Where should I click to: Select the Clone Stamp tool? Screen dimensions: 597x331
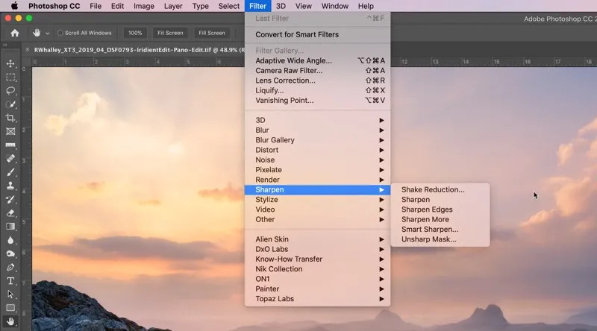(x=10, y=186)
